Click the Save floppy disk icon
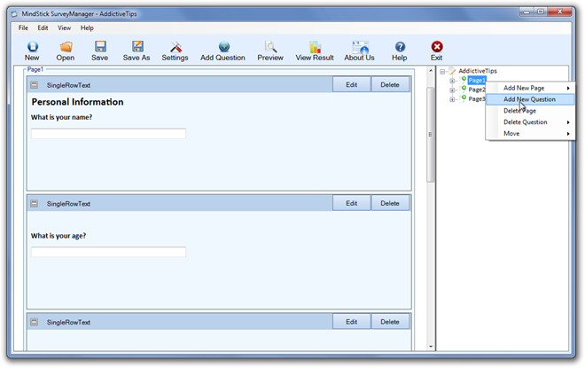Viewport: 585px width, 368px height. click(x=100, y=46)
